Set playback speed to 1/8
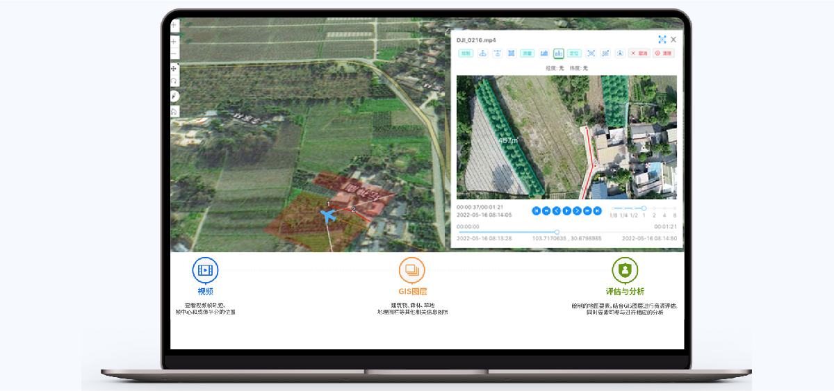This screenshot has width=834, height=391. pos(613,215)
